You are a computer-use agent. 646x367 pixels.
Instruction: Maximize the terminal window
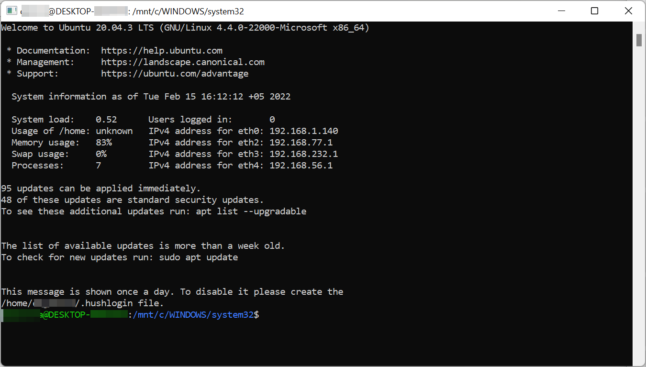[594, 11]
